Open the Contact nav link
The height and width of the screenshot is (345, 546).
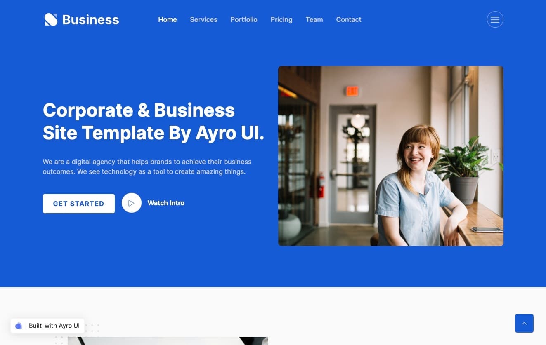click(349, 19)
